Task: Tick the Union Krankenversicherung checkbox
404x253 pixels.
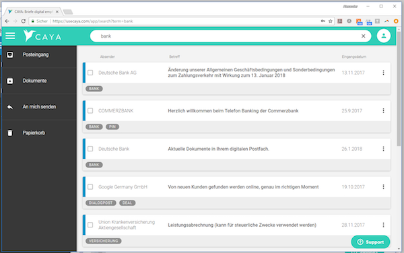Action: (x=90, y=225)
